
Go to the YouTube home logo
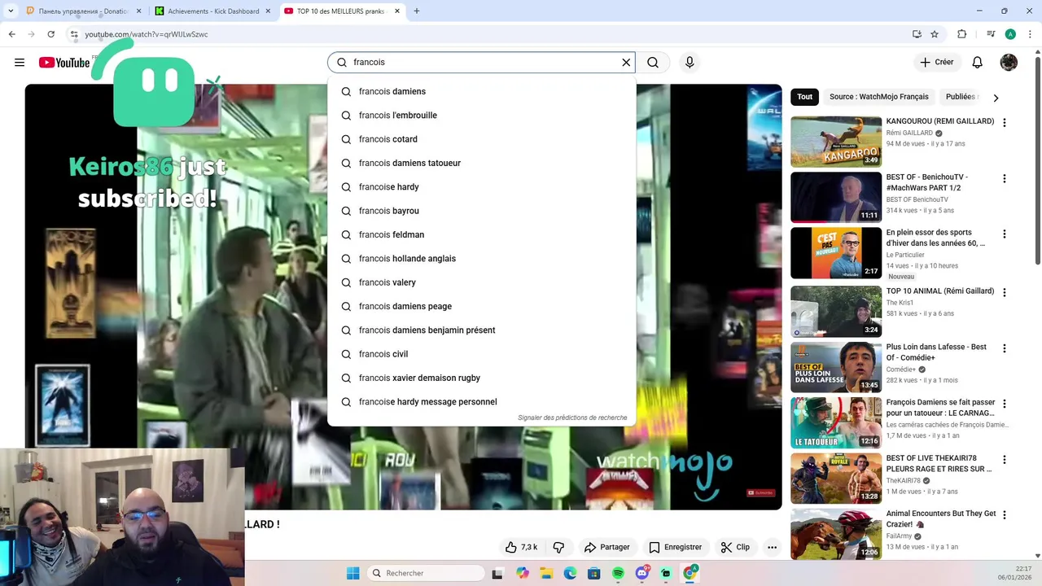[64, 63]
